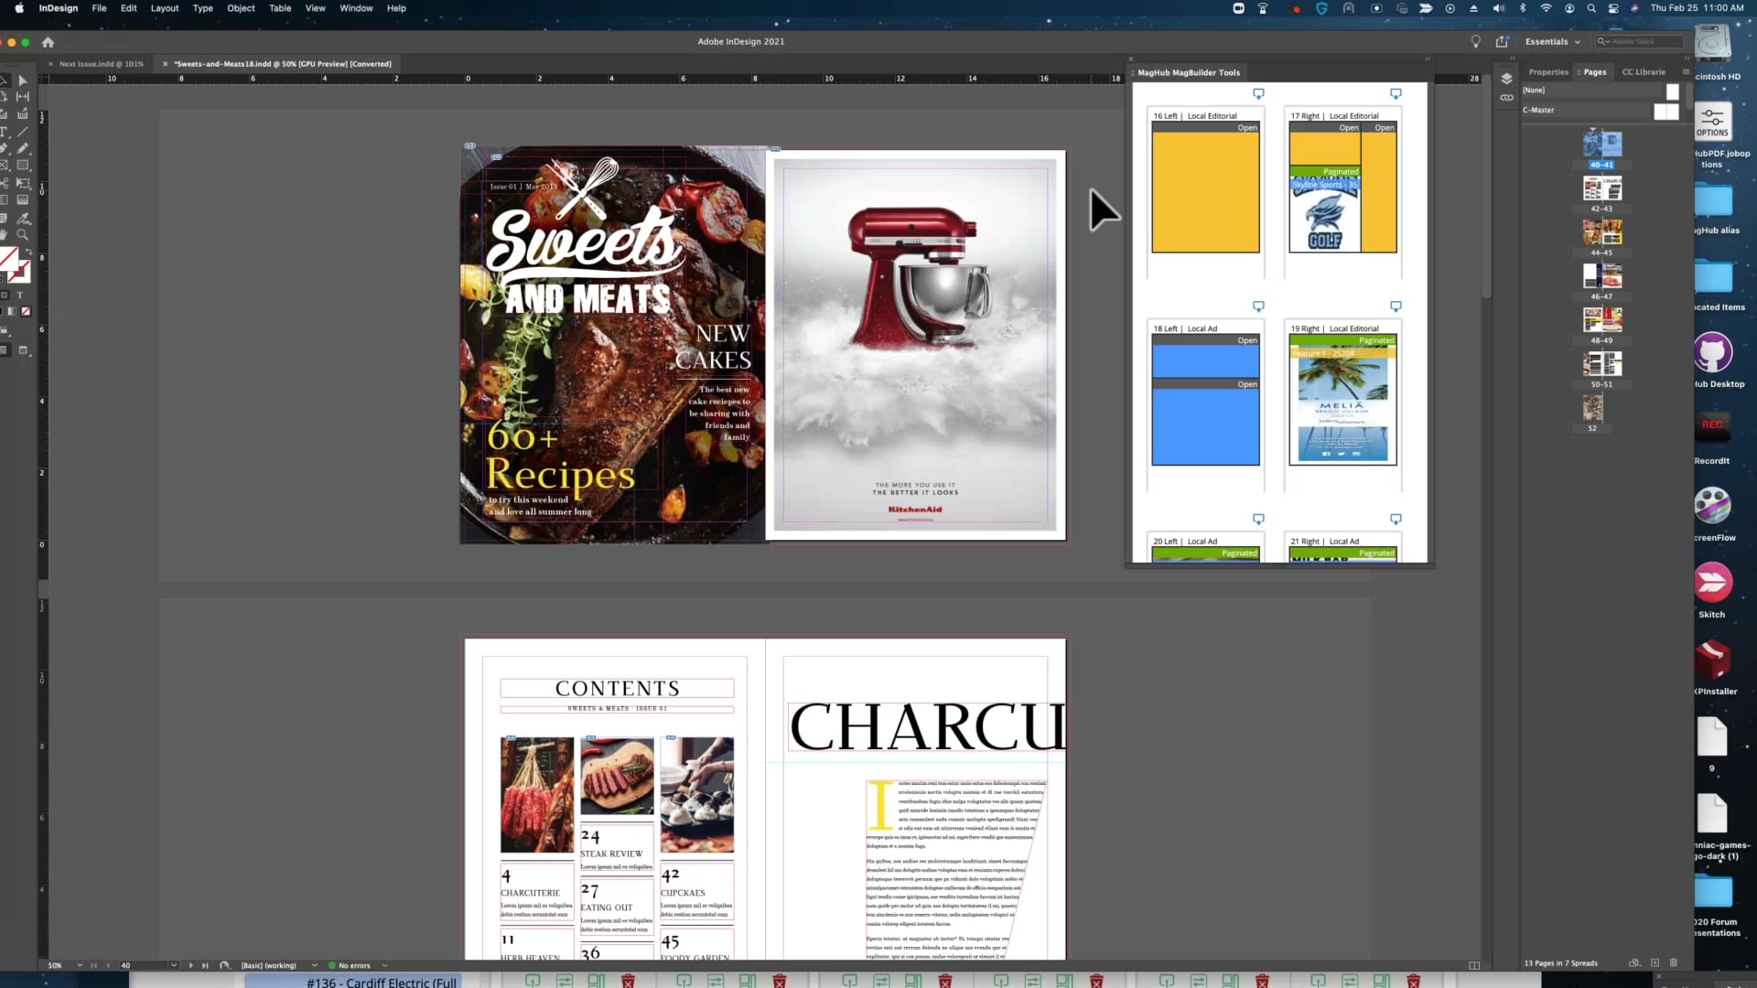Select the Type tool

pos(6,132)
